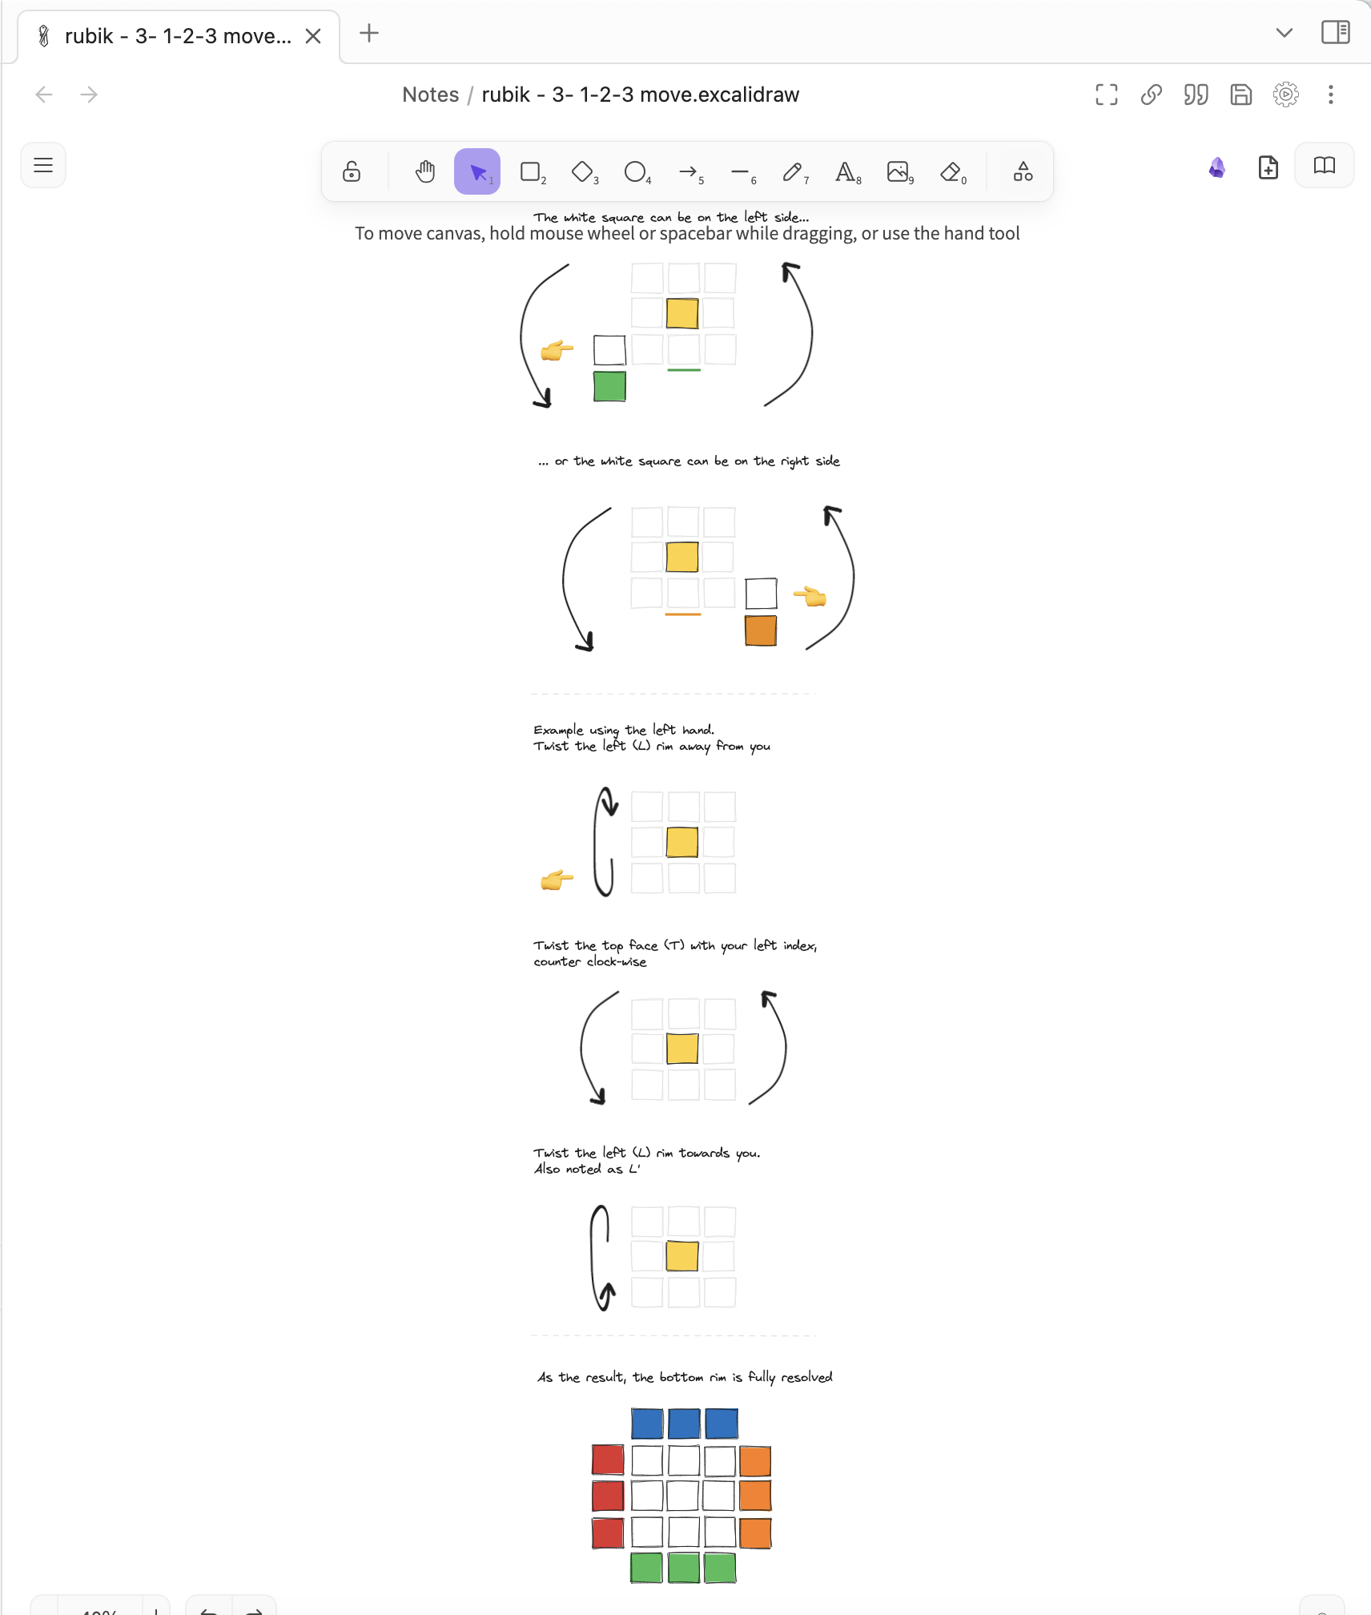Toggle the keep-tool-active lock
1371x1615 pixels.
(352, 171)
